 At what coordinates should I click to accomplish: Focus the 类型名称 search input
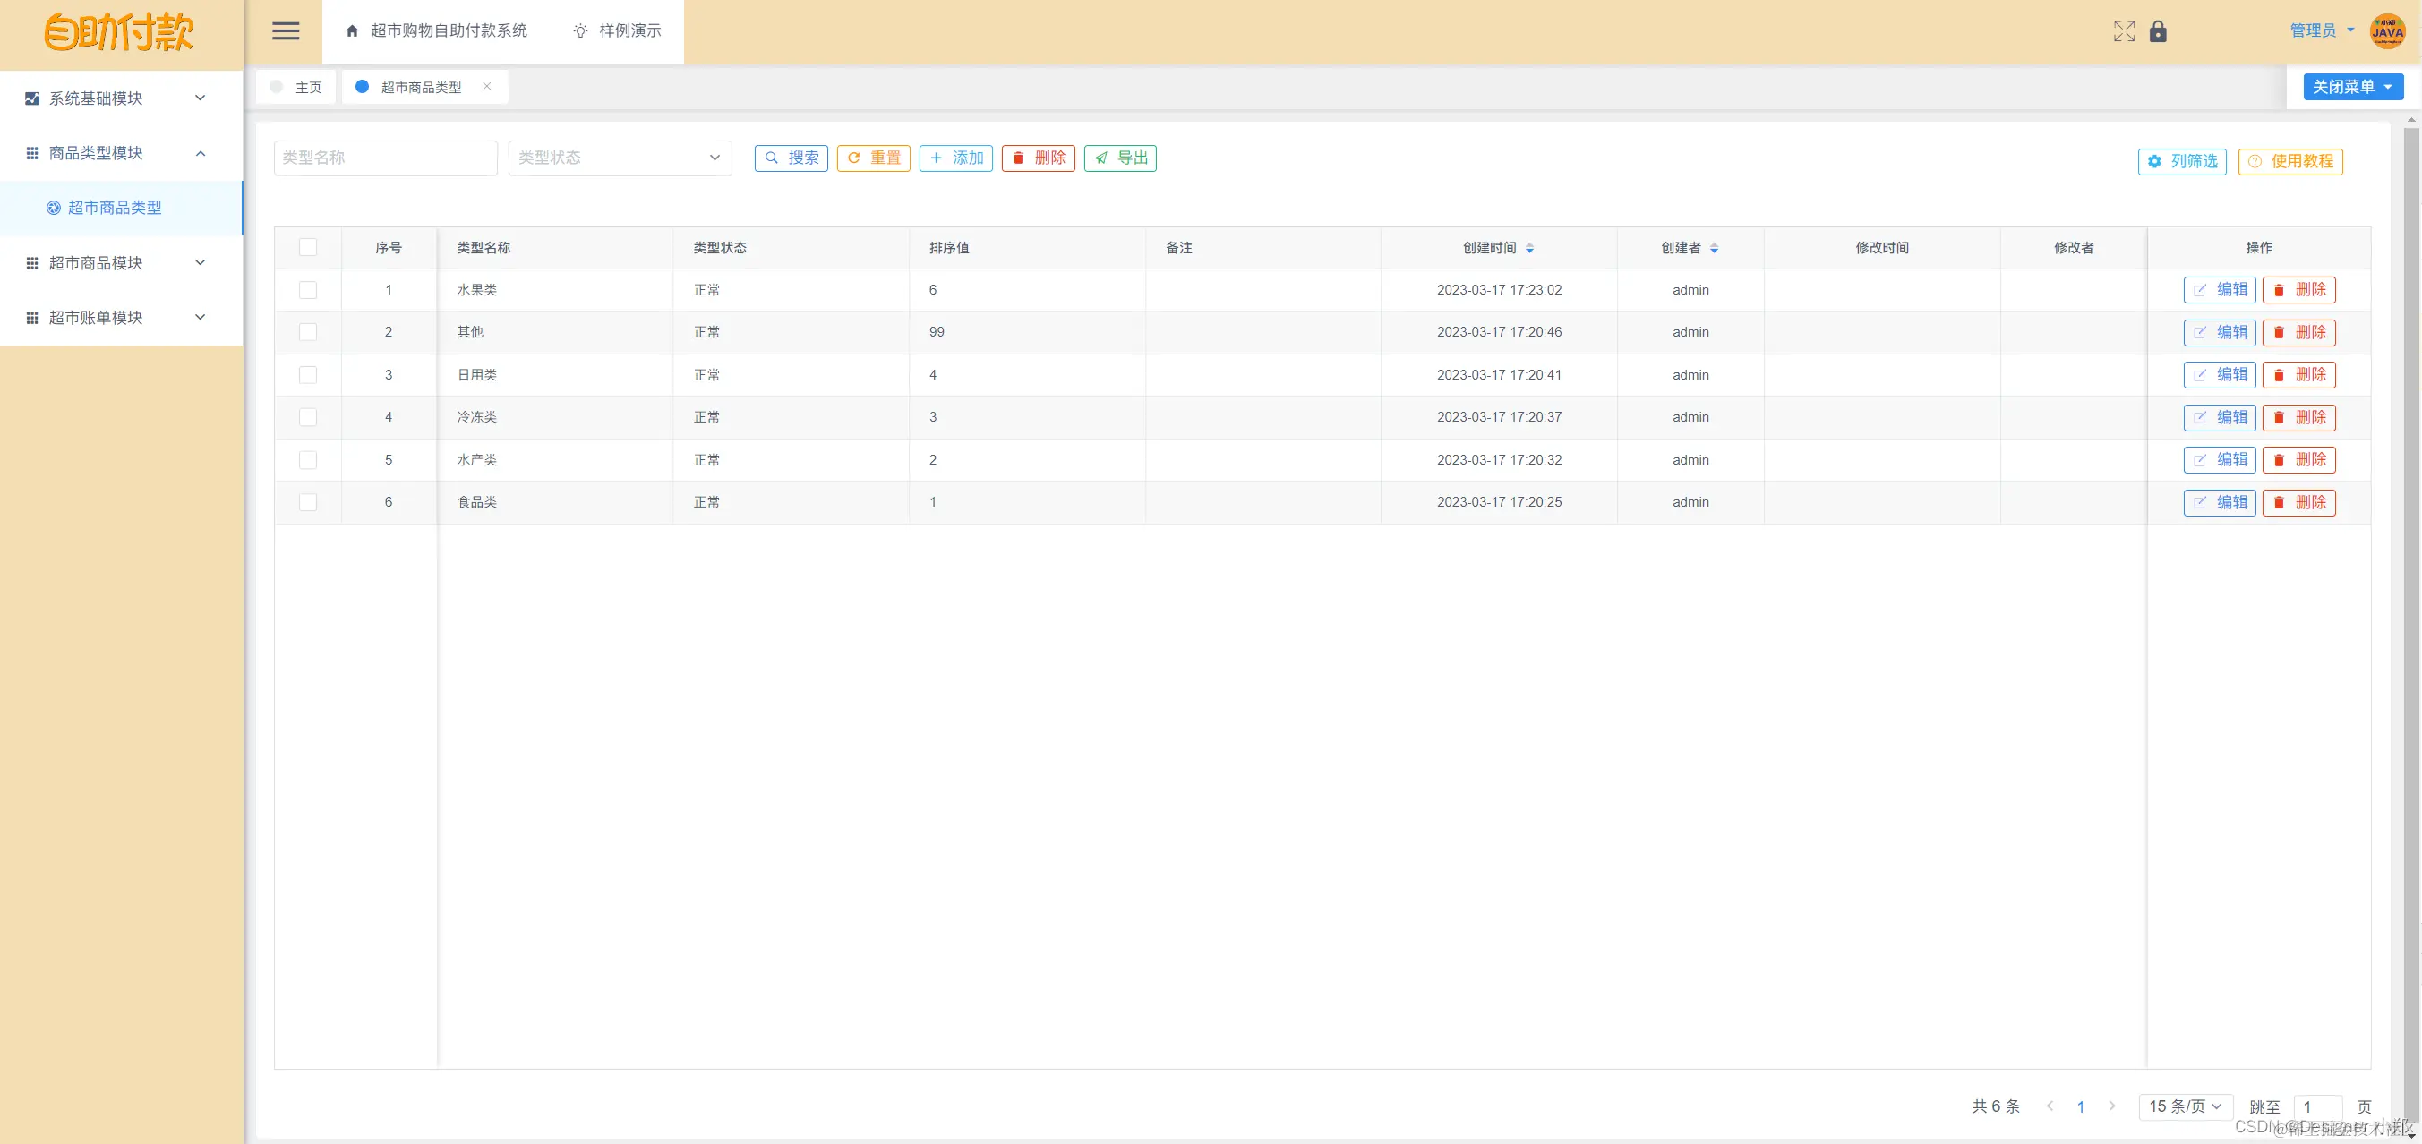(x=384, y=158)
